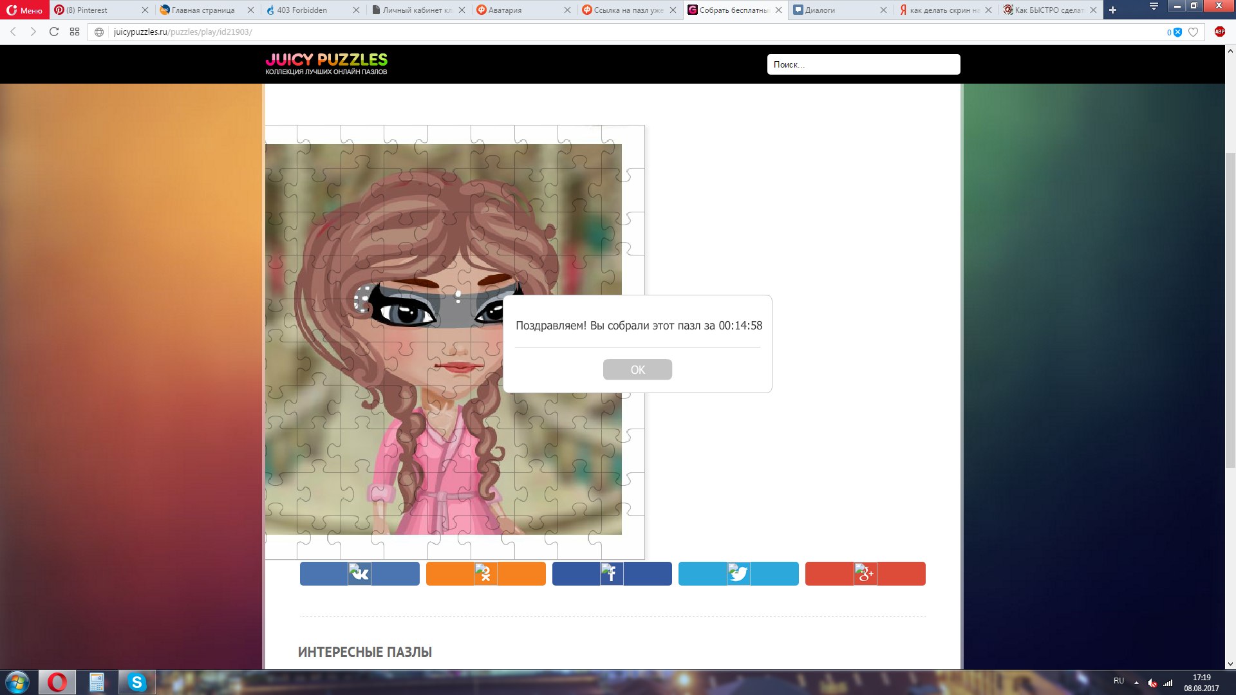
Task: Reload the current page
Action: (54, 32)
